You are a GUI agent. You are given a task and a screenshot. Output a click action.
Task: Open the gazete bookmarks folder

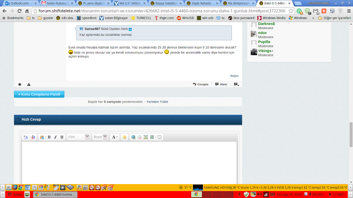pos(45,18)
